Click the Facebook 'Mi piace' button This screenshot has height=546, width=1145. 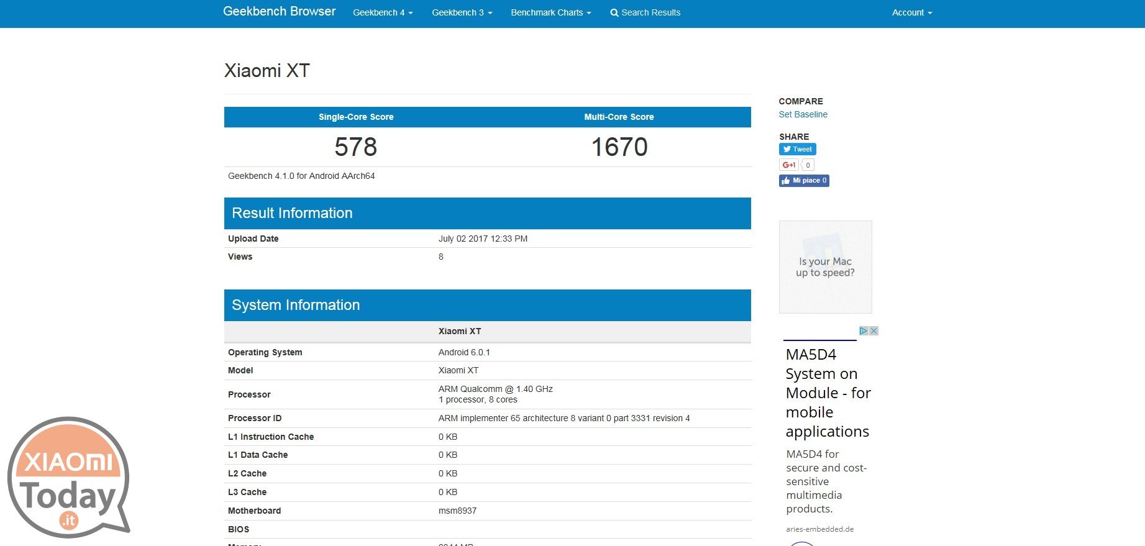[804, 181]
